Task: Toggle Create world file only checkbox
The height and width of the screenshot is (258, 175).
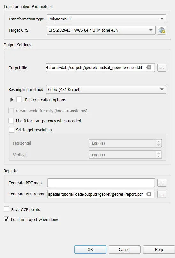Action: point(11,111)
